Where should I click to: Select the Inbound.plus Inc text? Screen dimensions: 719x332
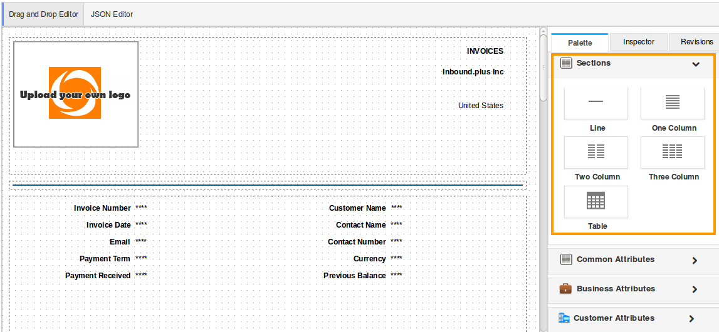[x=473, y=72]
